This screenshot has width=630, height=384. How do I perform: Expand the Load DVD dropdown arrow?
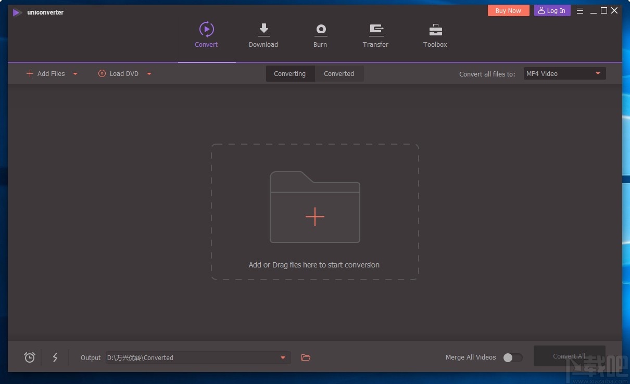[x=149, y=74]
